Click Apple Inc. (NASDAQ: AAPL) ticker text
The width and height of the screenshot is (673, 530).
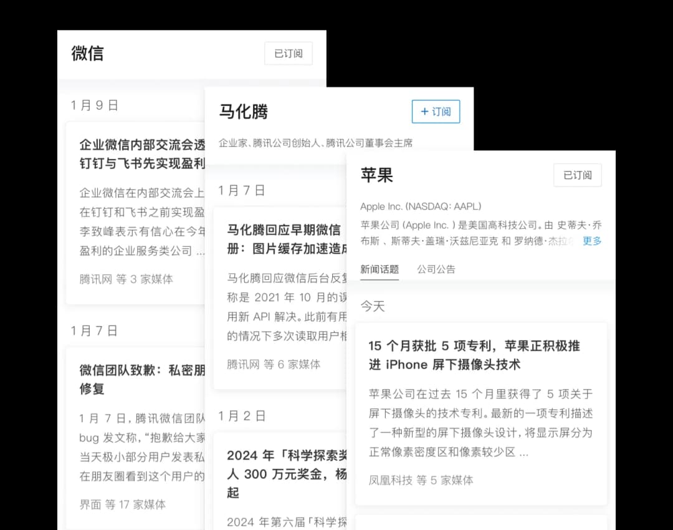click(x=421, y=206)
